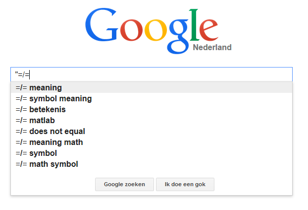Click the first red 'o' in logo
The image size is (308, 210).
coord(131,30)
